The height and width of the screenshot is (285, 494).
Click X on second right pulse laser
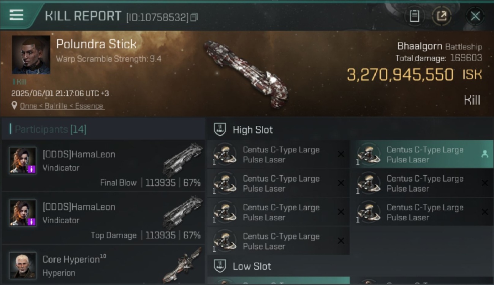484,183
